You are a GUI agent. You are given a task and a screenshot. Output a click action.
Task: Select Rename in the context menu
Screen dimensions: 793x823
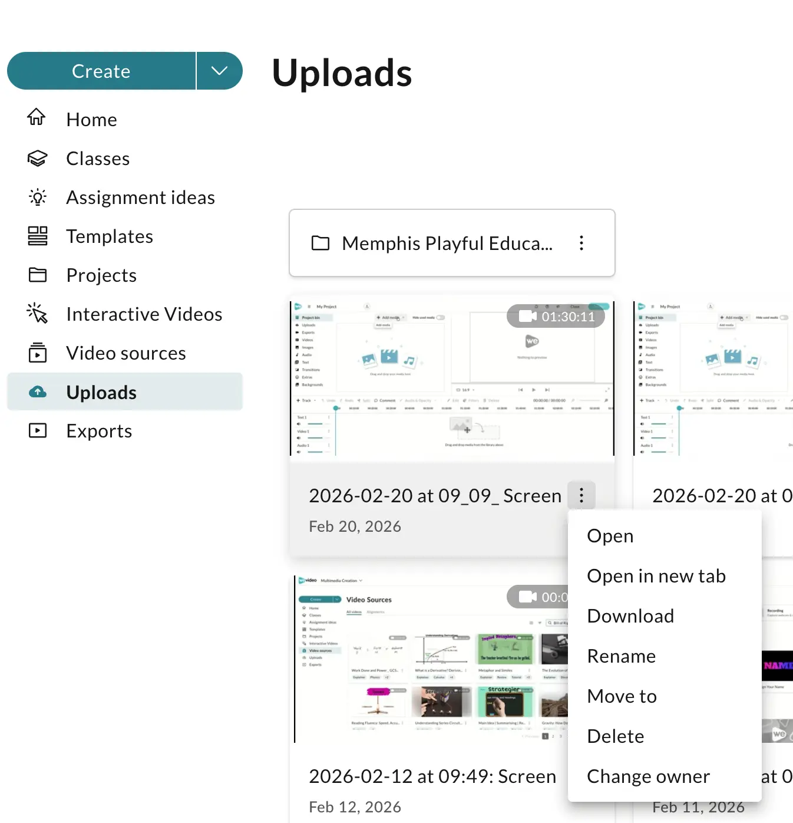click(665, 656)
